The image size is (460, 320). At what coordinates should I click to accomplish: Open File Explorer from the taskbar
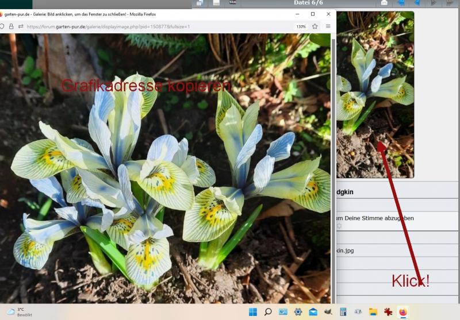pos(373,312)
